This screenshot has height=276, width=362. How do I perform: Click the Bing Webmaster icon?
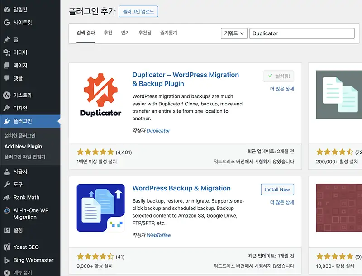coord(7,260)
